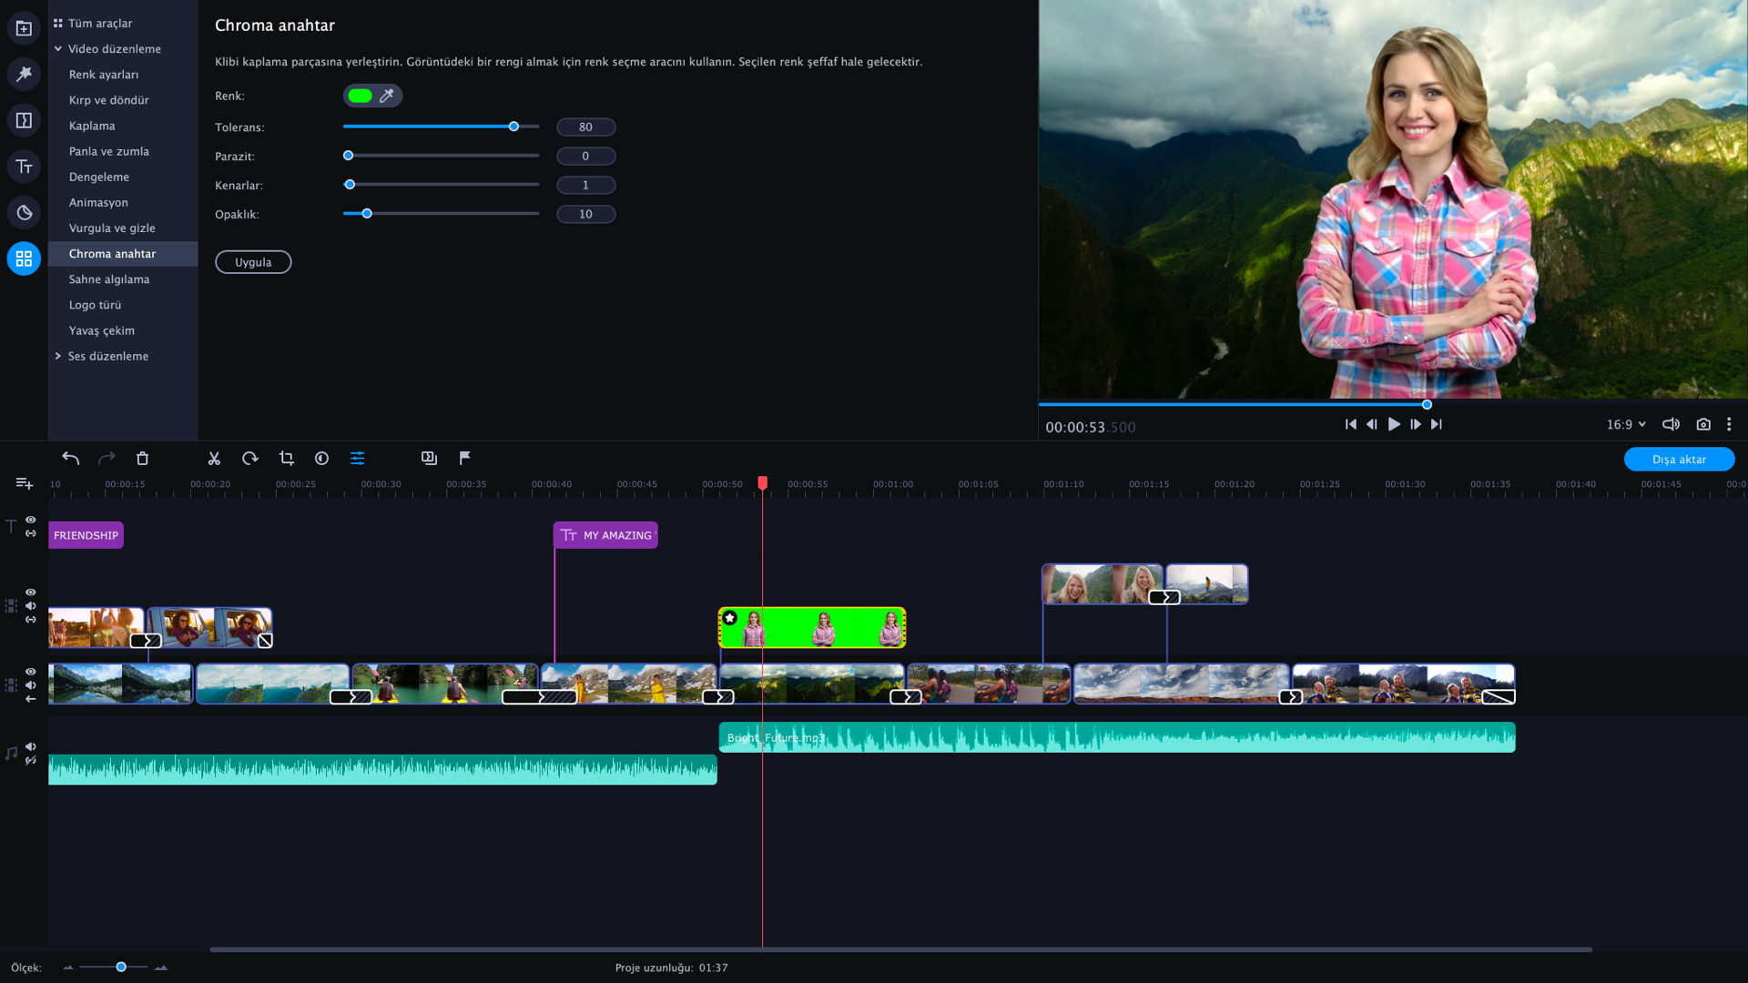Hide the overlay video track
This screenshot has height=983, width=1748.
tap(31, 593)
